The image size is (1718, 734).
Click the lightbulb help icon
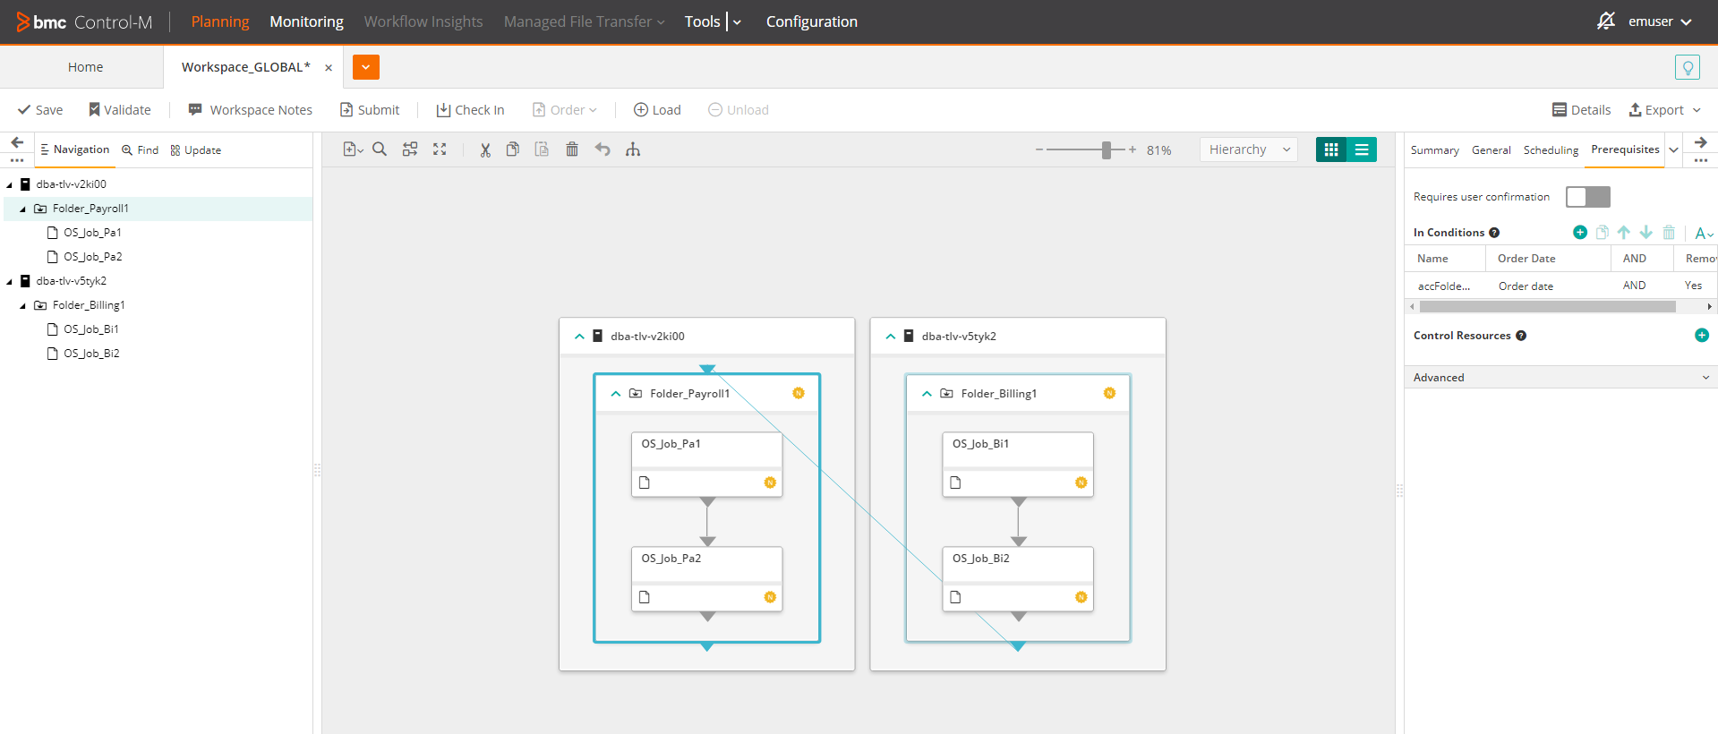point(1687,67)
